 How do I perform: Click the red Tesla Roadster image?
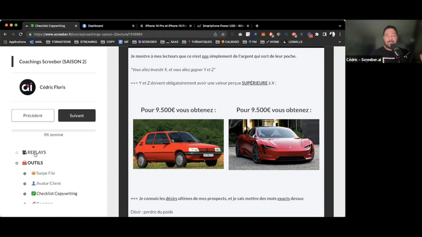coord(274,144)
